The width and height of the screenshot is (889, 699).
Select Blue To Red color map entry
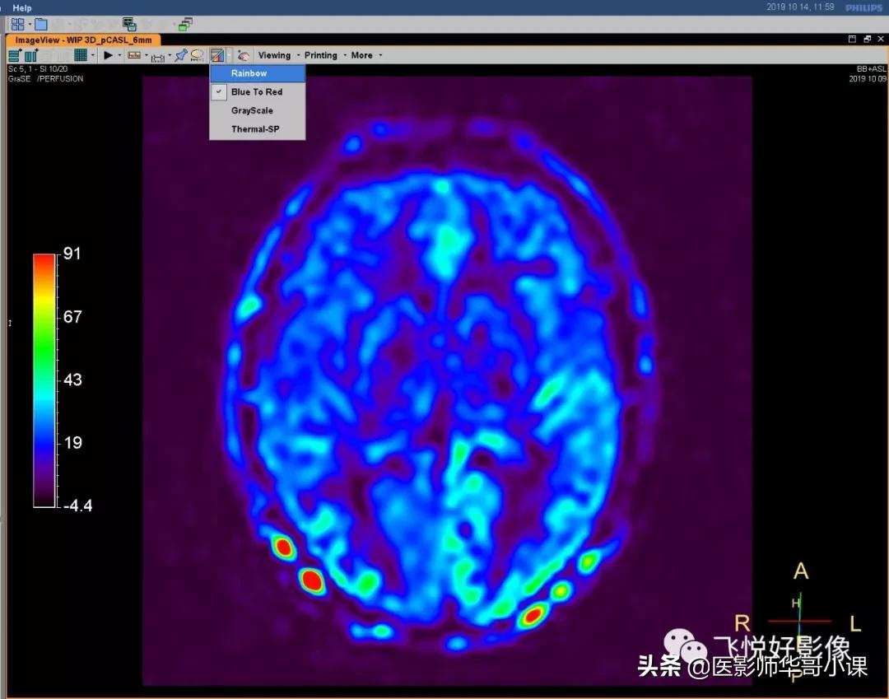click(x=258, y=92)
